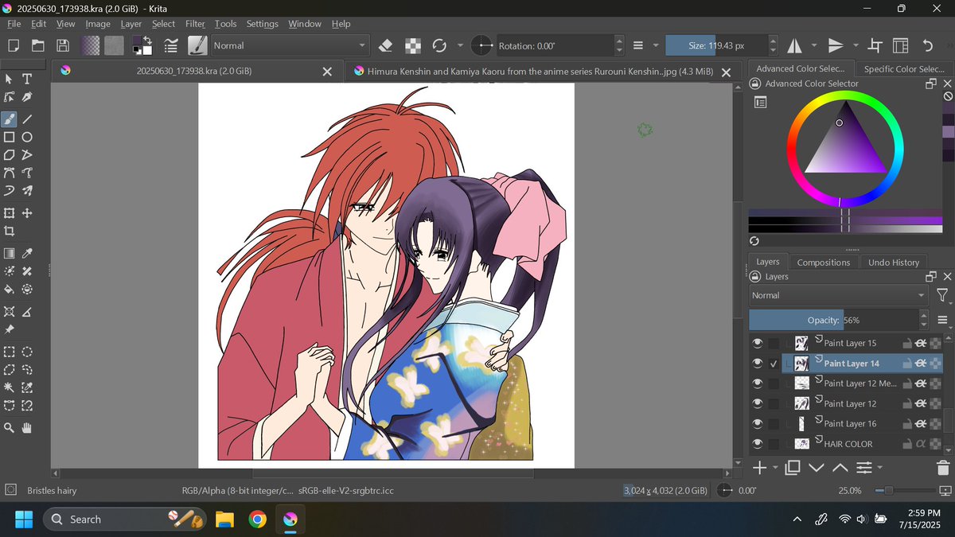Image resolution: width=955 pixels, height=537 pixels.
Task: Open brush editor settings icon
Action: click(170, 45)
